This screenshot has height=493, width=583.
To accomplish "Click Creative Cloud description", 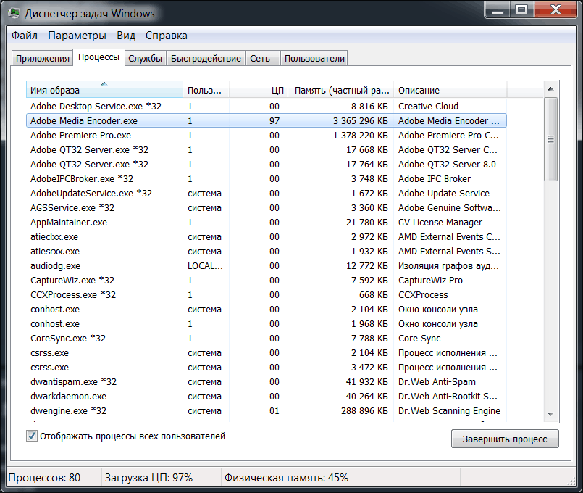I will click(x=428, y=107).
